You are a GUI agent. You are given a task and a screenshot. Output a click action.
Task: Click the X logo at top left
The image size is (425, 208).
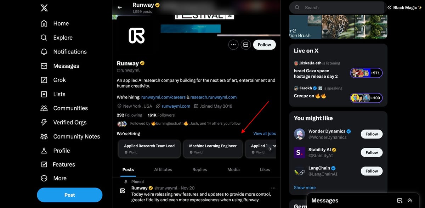tap(44, 8)
